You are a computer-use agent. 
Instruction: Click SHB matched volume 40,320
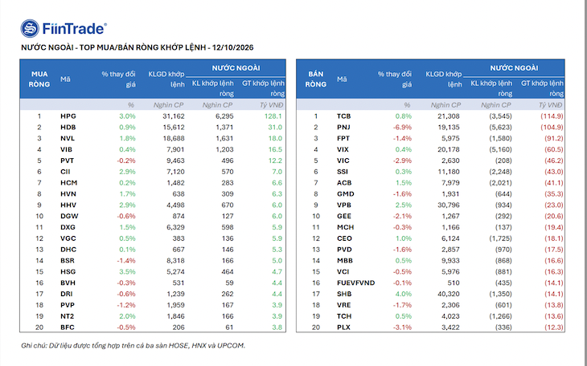(x=449, y=294)
